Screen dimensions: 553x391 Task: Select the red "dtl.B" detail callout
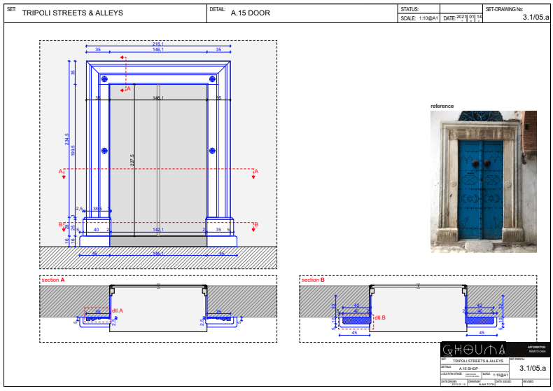pyautogui.click(x=380, y=317)
